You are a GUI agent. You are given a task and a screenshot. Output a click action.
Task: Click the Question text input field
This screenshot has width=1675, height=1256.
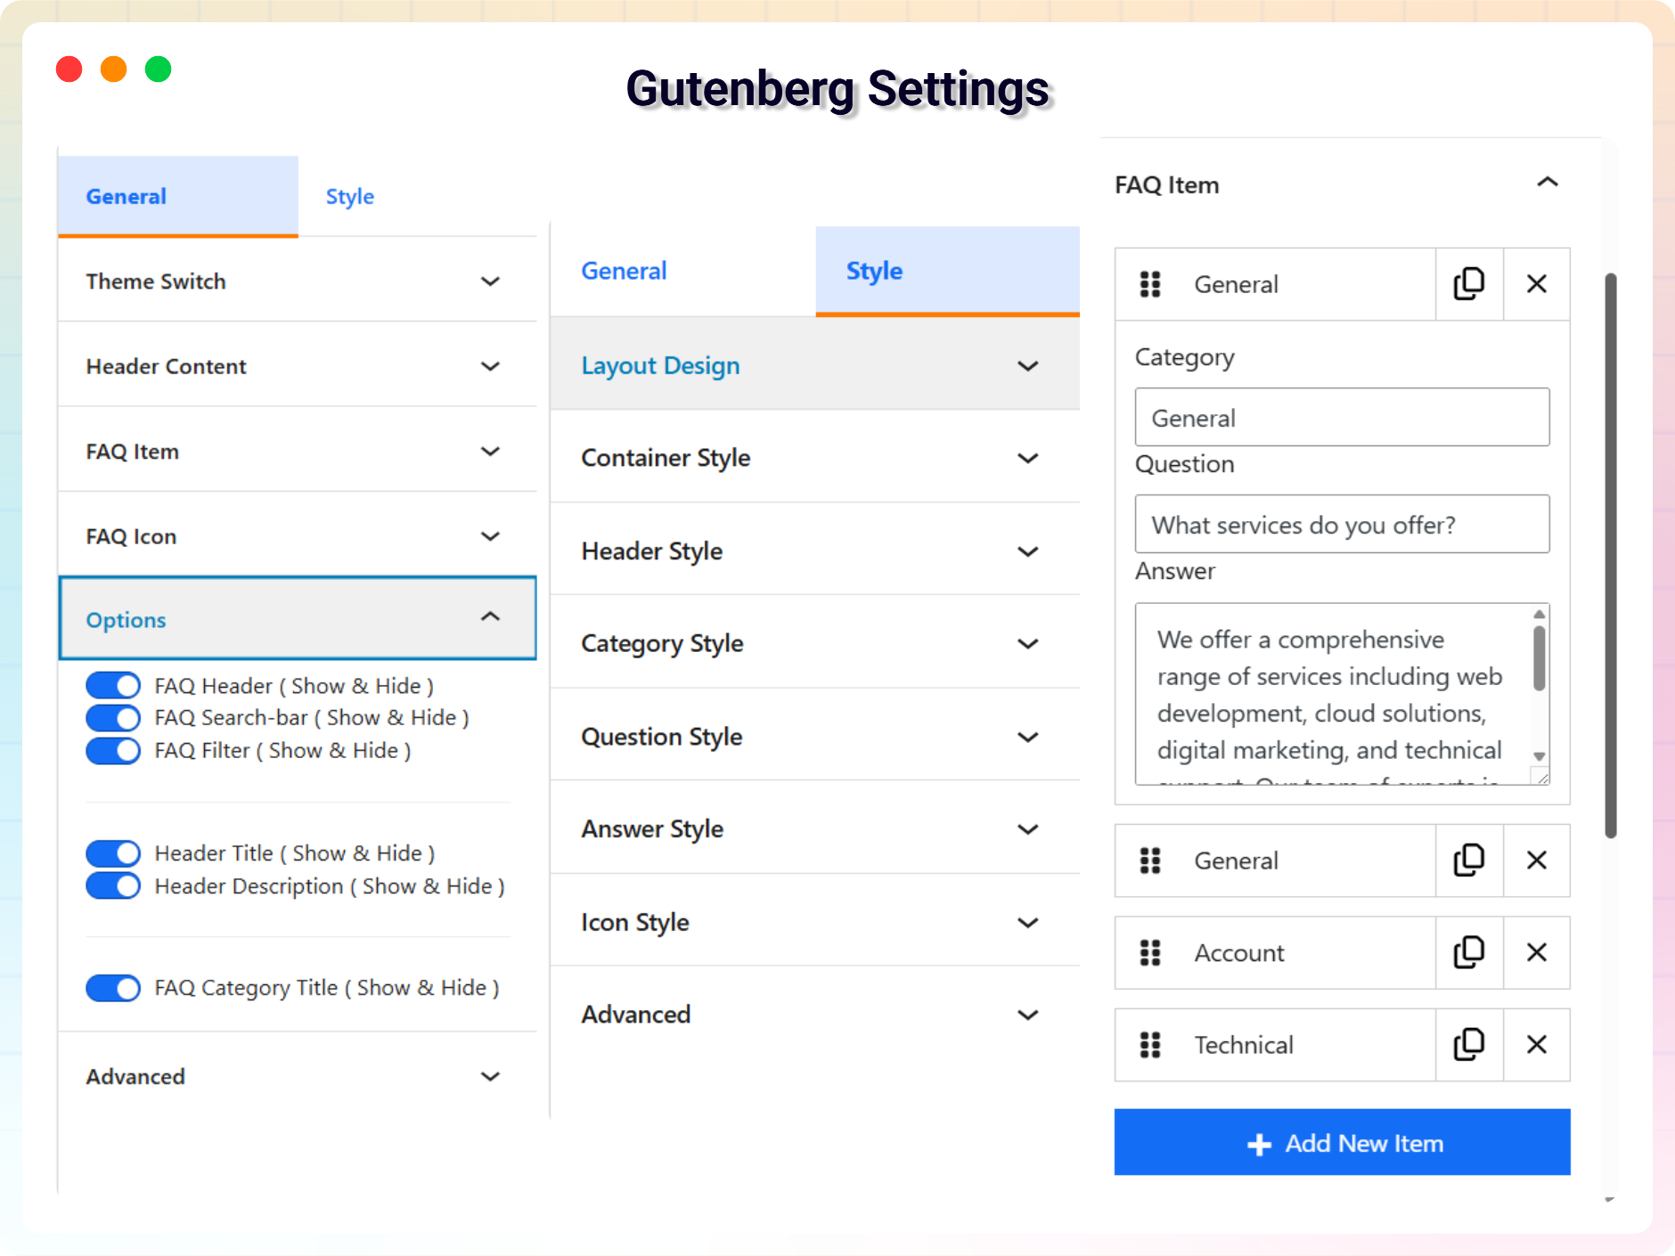coord(1342,525)
